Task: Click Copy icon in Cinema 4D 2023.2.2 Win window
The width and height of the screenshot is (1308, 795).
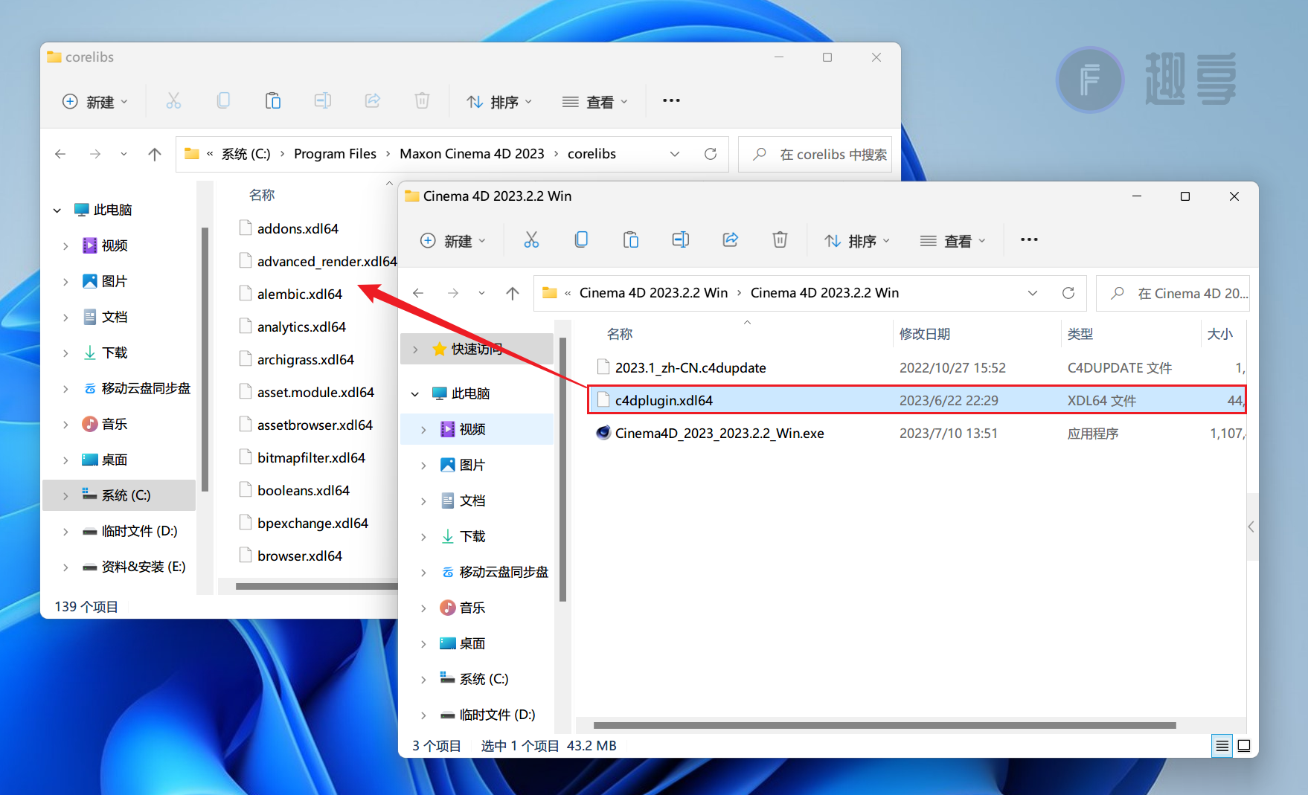Action: (581, 239)
